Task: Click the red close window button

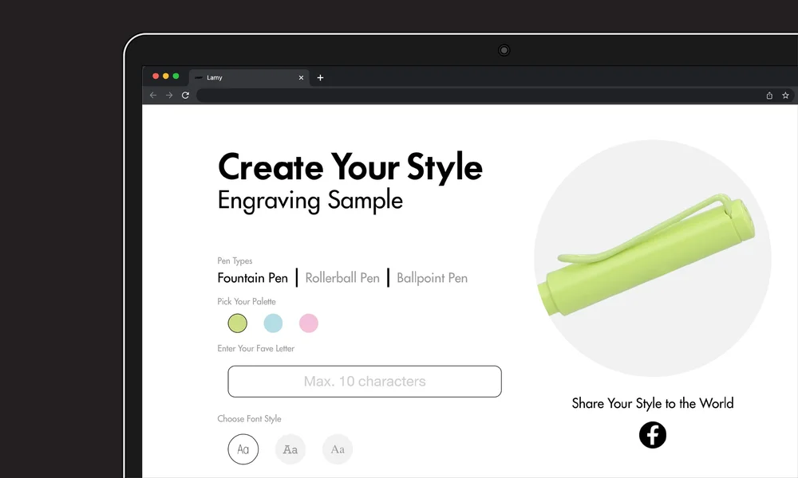Action: (156, 76)
